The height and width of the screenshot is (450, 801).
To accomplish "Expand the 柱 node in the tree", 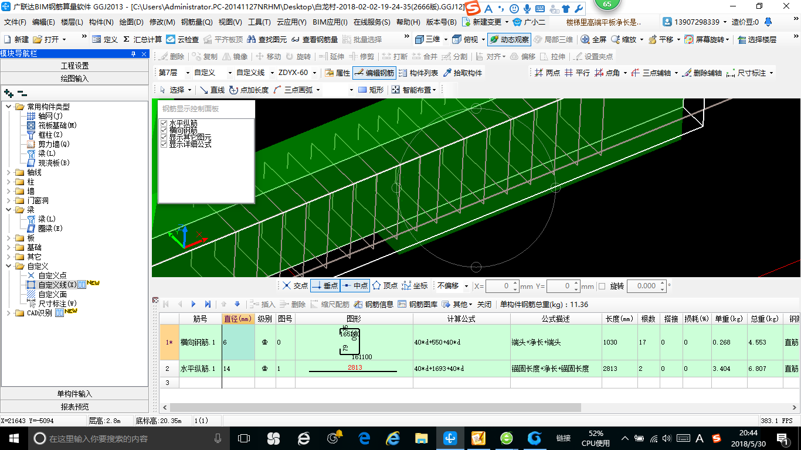I will point(9,182).
